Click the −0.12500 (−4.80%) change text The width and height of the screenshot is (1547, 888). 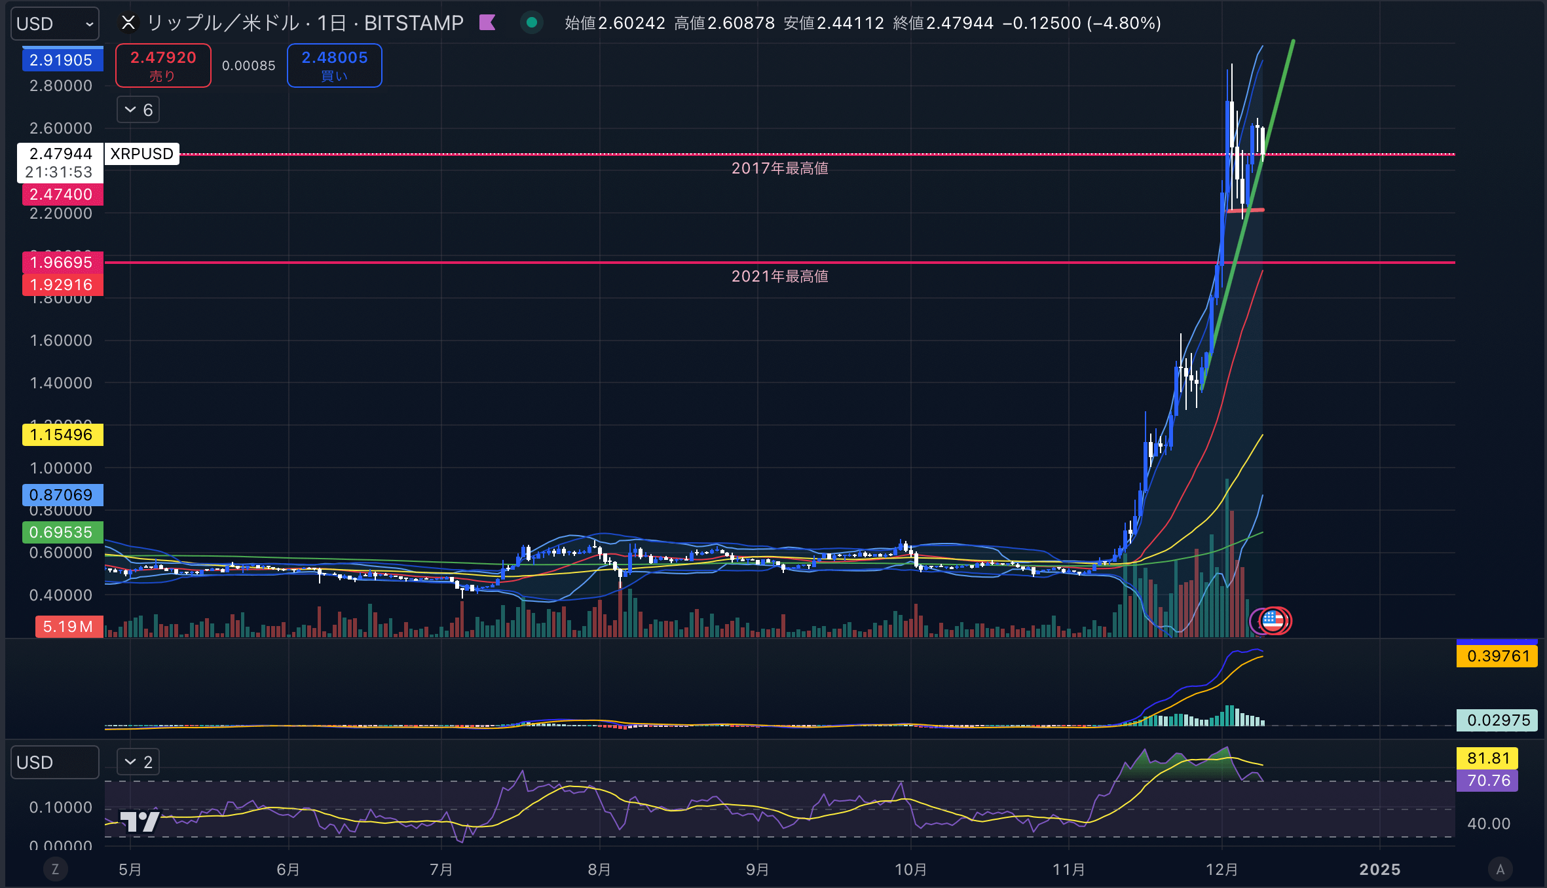tap(1082, 23)
